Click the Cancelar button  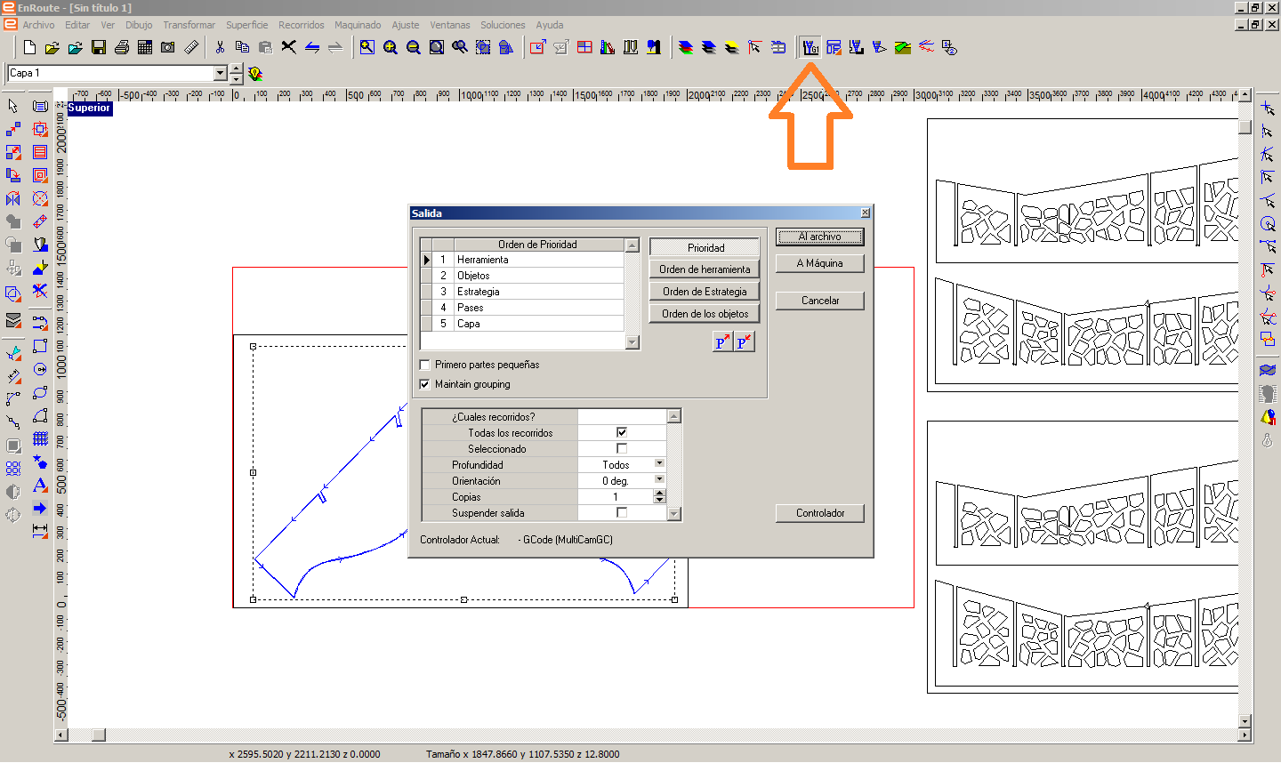point(819,301)
